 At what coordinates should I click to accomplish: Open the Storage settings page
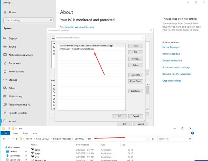(13, 80)
